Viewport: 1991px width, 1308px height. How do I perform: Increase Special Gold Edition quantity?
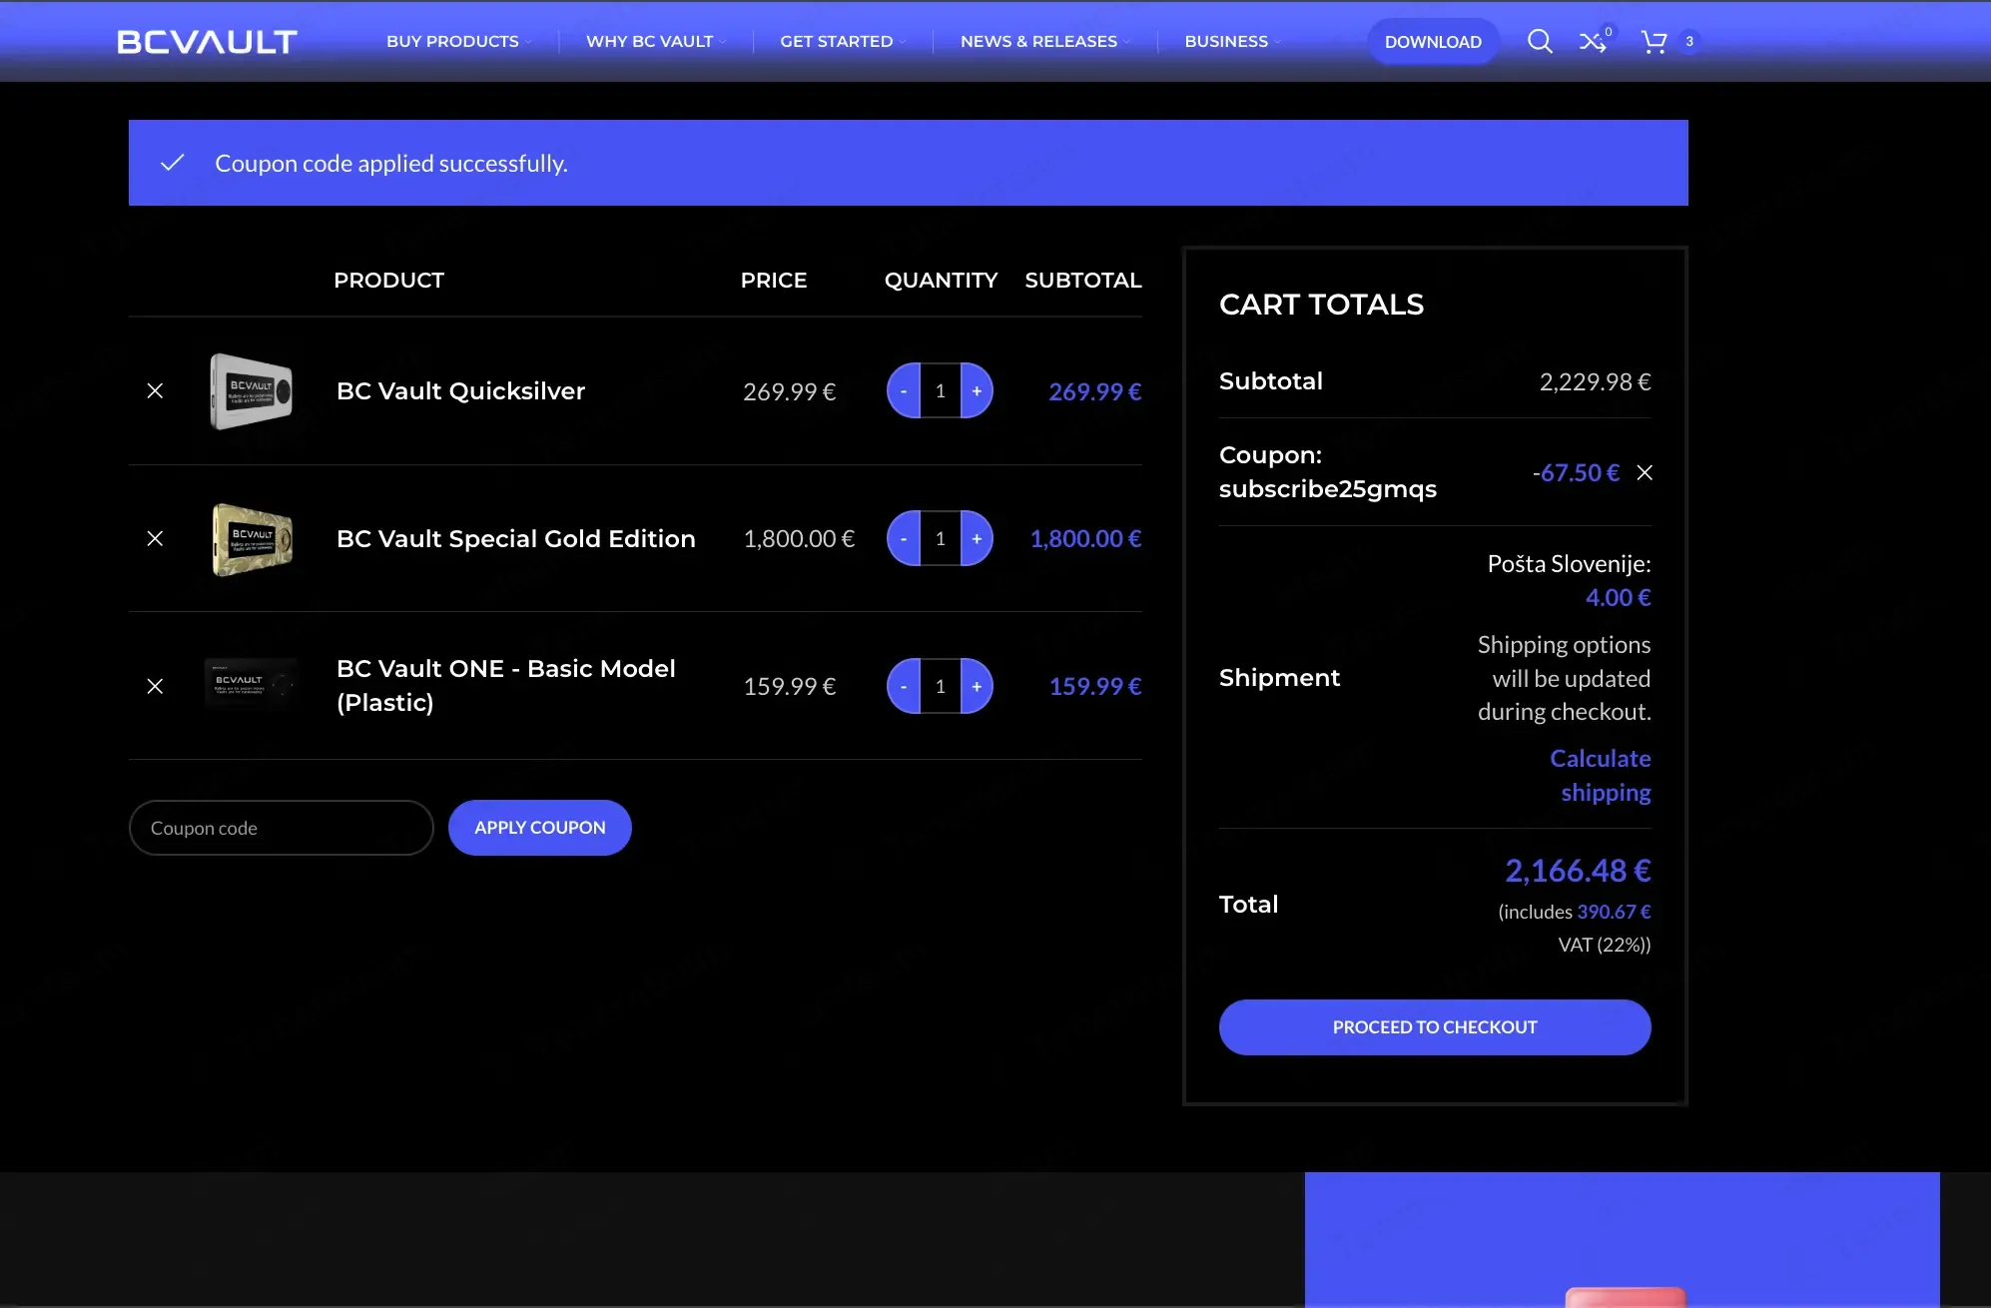coord(977,538)
